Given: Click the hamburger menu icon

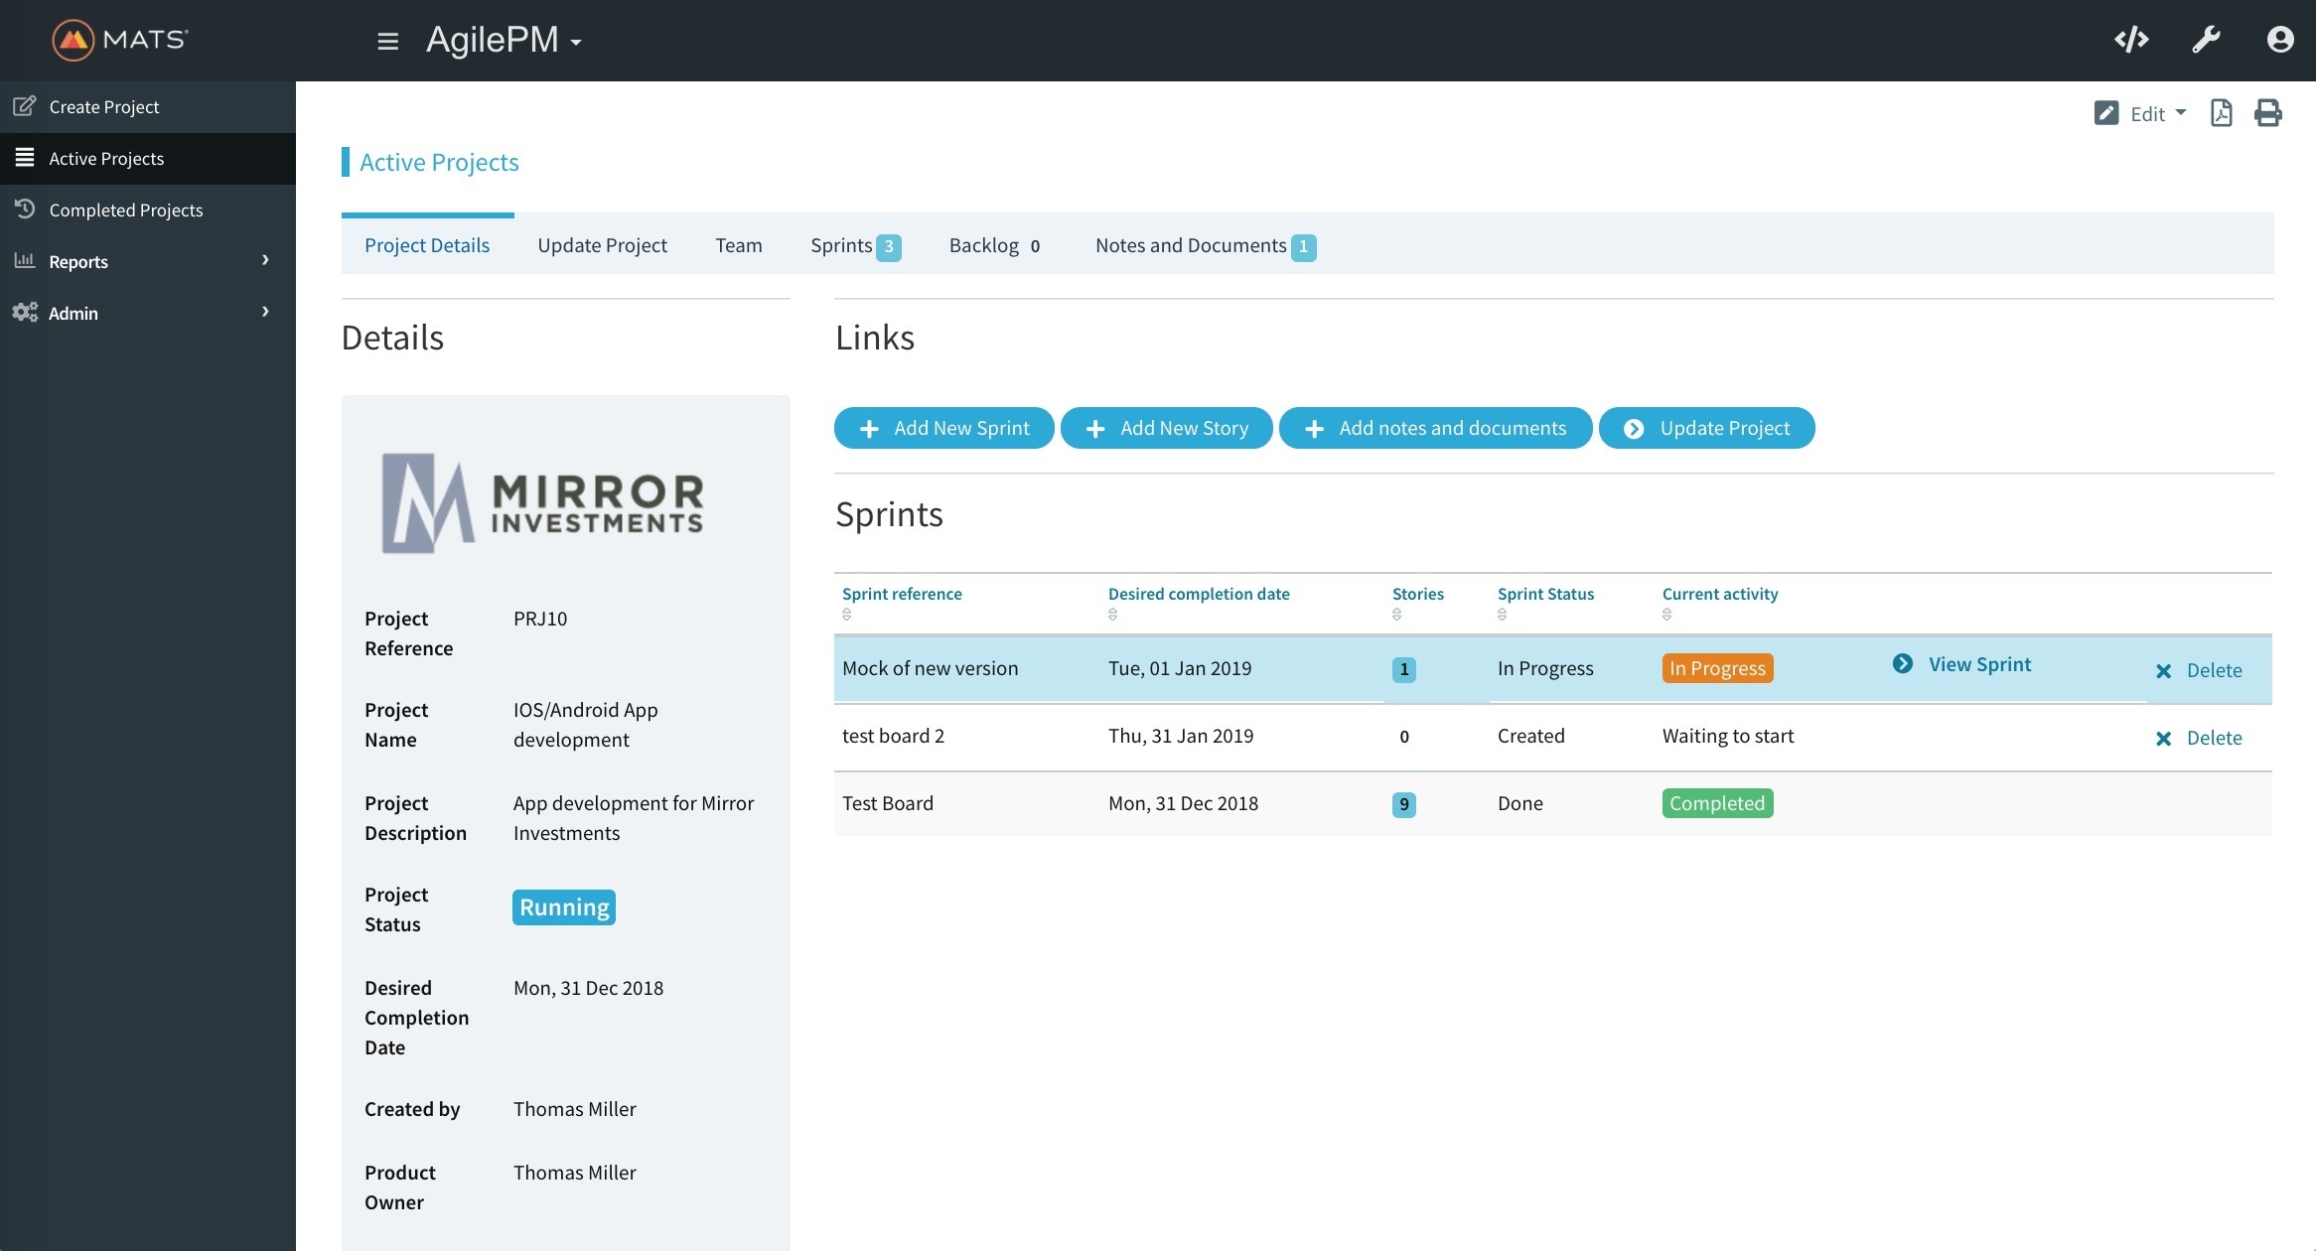Looking at the screenshot, I should pyautogui.click(x=387, y=41).
